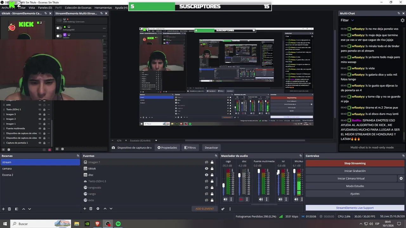The width and height of the screenshot is (406, 228).
Task: Open Vista menu
Action: pos(32,8)
